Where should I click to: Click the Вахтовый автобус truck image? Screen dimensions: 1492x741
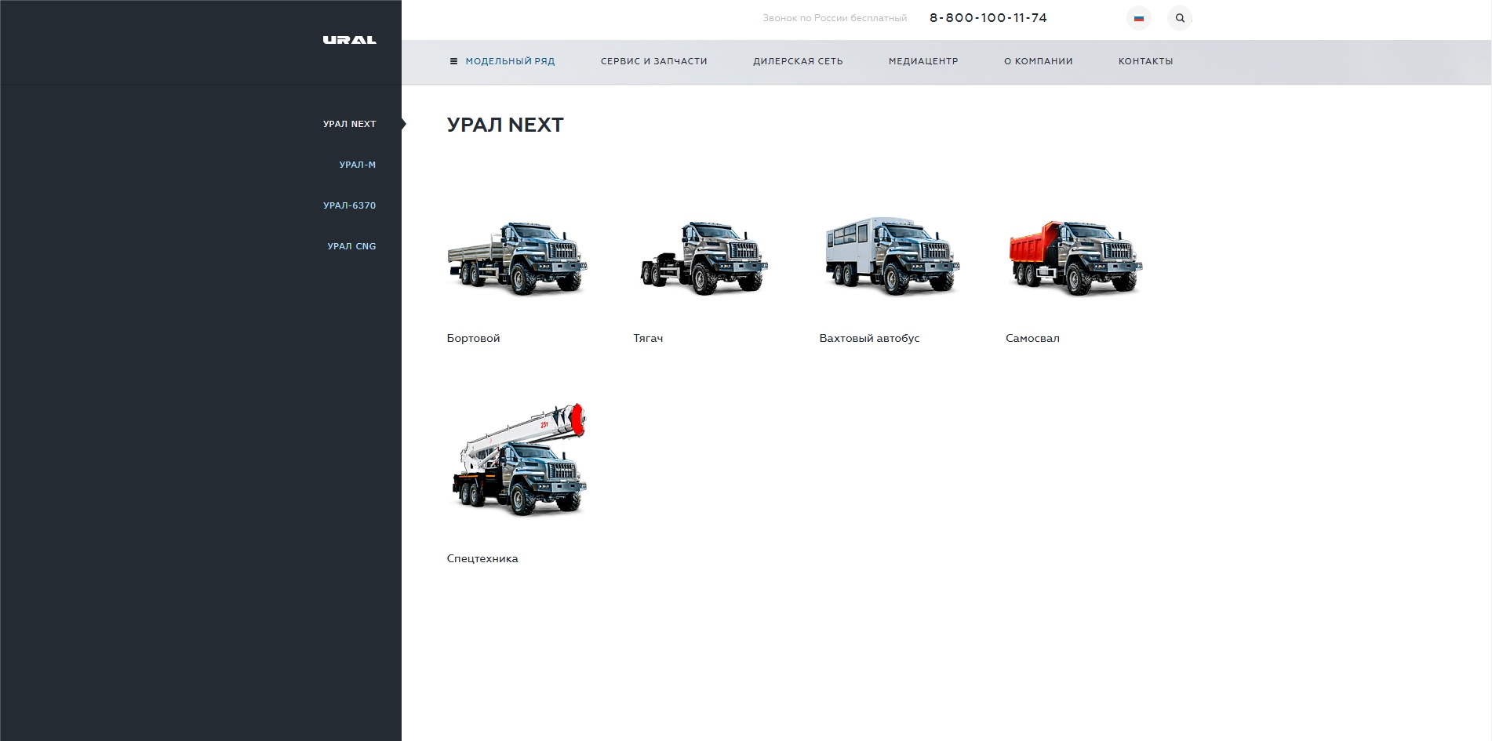pos(892,256)
